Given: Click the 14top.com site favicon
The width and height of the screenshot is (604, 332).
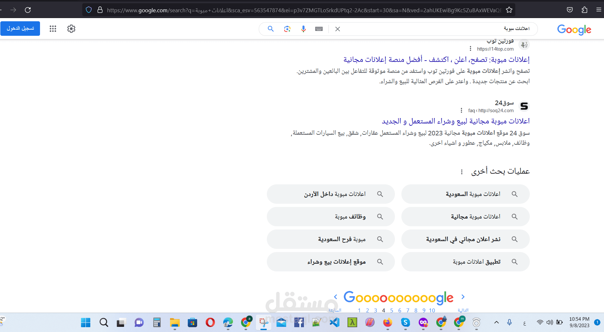Looking at the screenshot, I should (524, 45).
